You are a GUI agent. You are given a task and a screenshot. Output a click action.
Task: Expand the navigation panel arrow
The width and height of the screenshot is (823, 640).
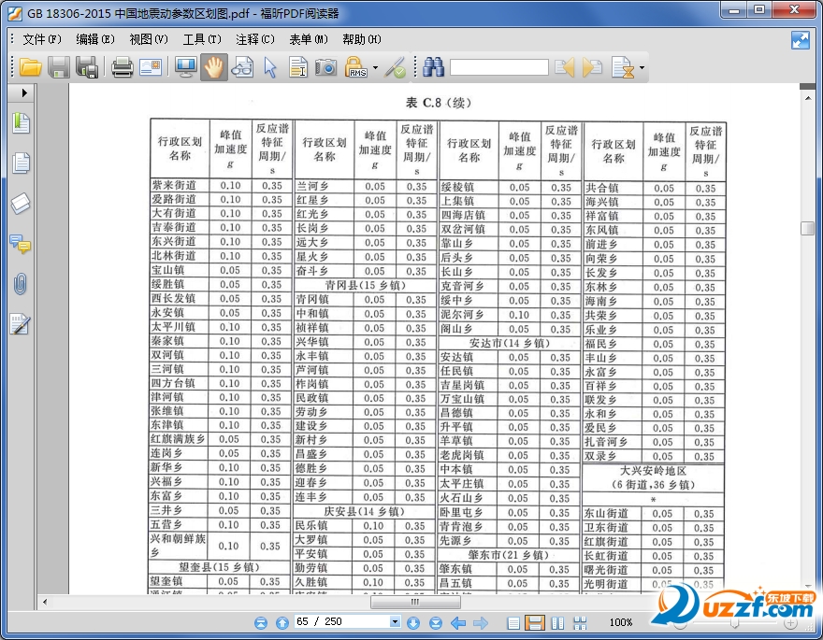[22, 93]
